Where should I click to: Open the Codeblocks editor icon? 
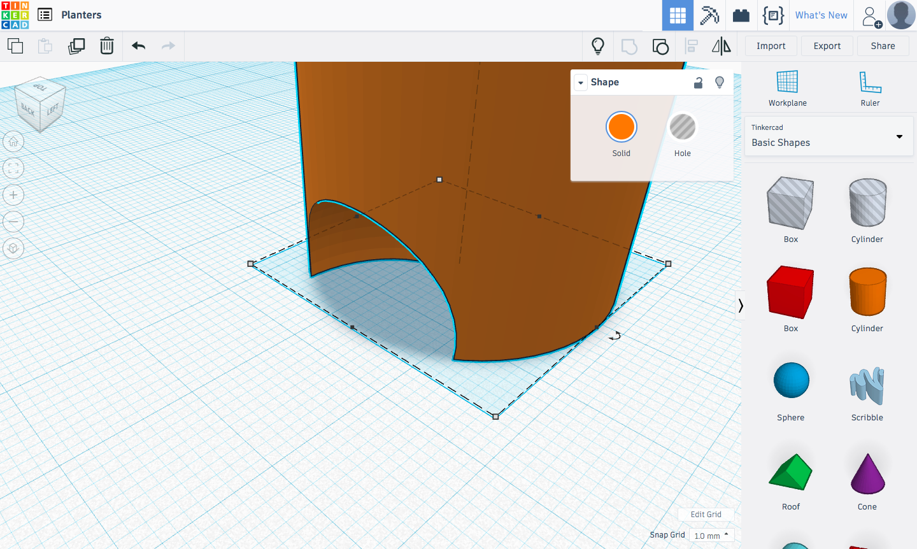pyautogui.click(x=773, y=15)
